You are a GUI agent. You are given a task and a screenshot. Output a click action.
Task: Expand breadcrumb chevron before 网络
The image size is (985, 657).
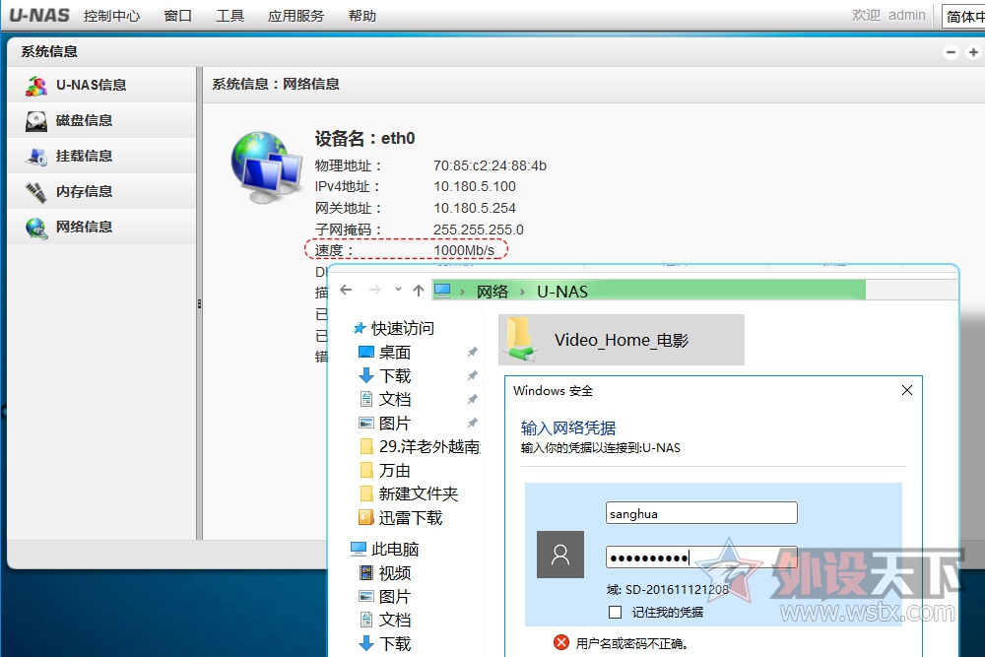click(462, 293)
